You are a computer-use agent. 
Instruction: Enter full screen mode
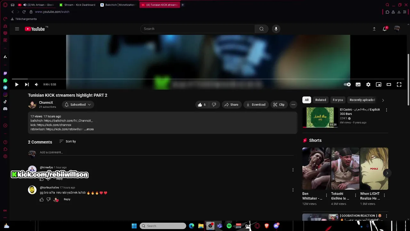[399, 84]
